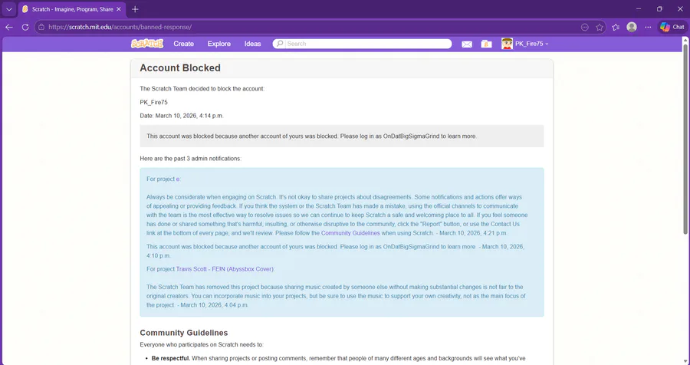Image resolution: width=690 pixels, height=365 pixels.
Task: Bookmark this page with the star icon
Action: point(600,28)
